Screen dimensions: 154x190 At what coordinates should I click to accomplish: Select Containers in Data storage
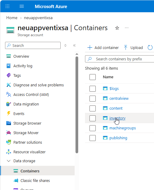[x=38, y=171]
